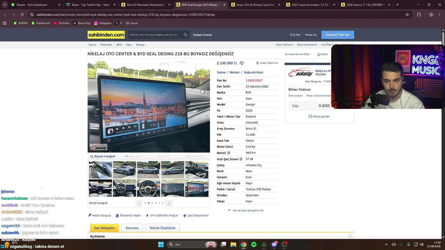
Task: Open a new browser tab
Action: click(x=397, y=5)
